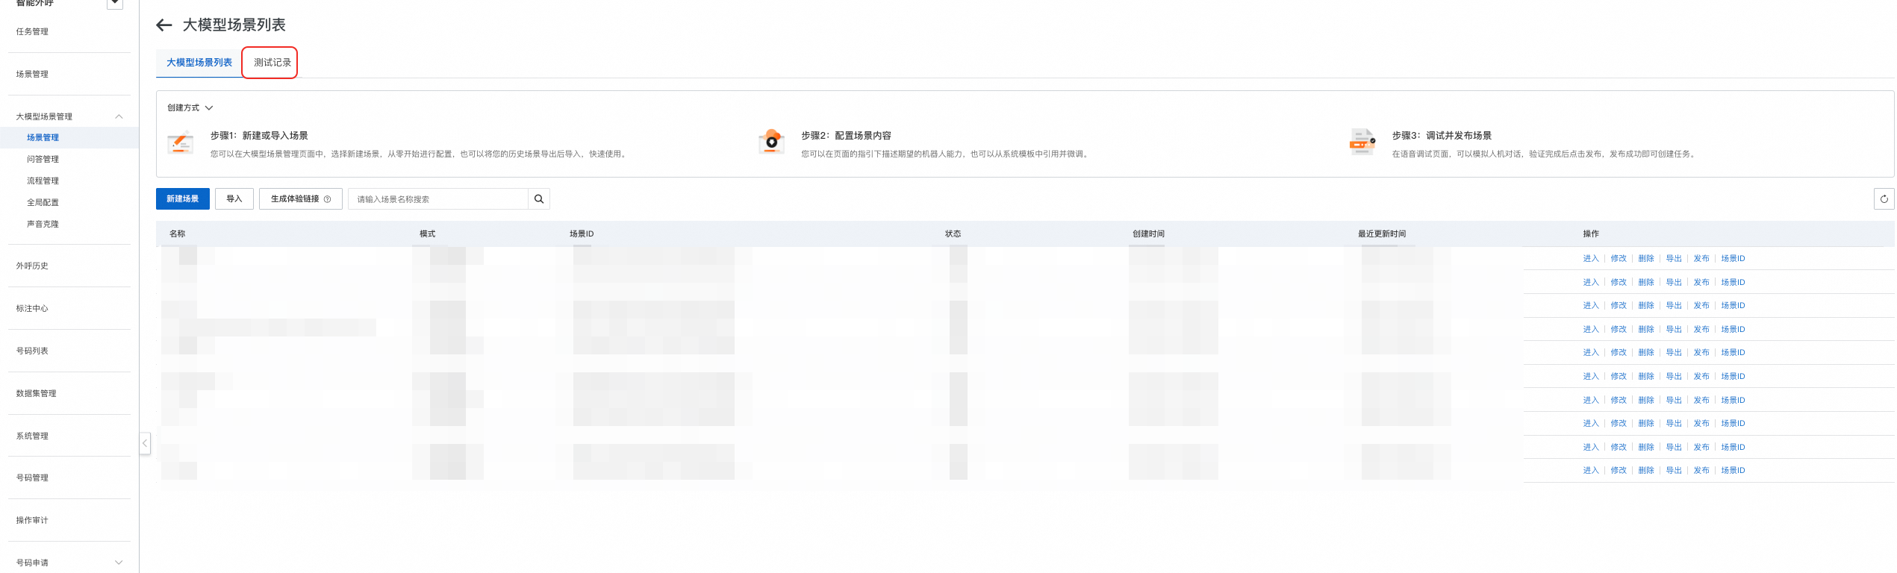Go back using the arrow beside 大模型场景列表 title
This screenshot has width=1897, height=573.
tap(164, 25)
